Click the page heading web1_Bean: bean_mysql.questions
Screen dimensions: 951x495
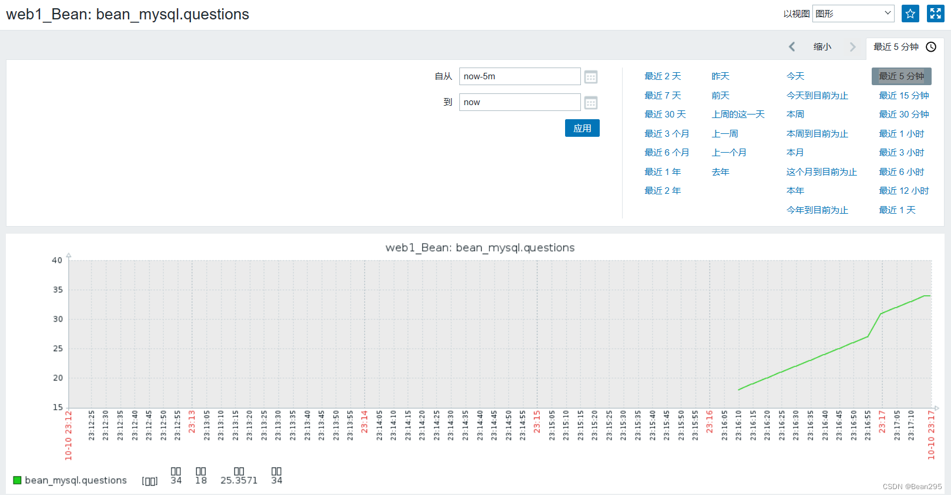click(127, 14)
